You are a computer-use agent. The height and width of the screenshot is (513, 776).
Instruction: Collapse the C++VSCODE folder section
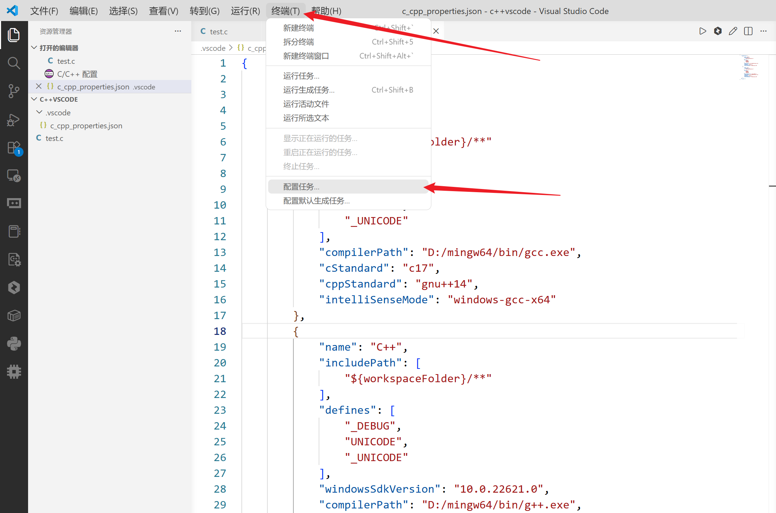(34, 99)
